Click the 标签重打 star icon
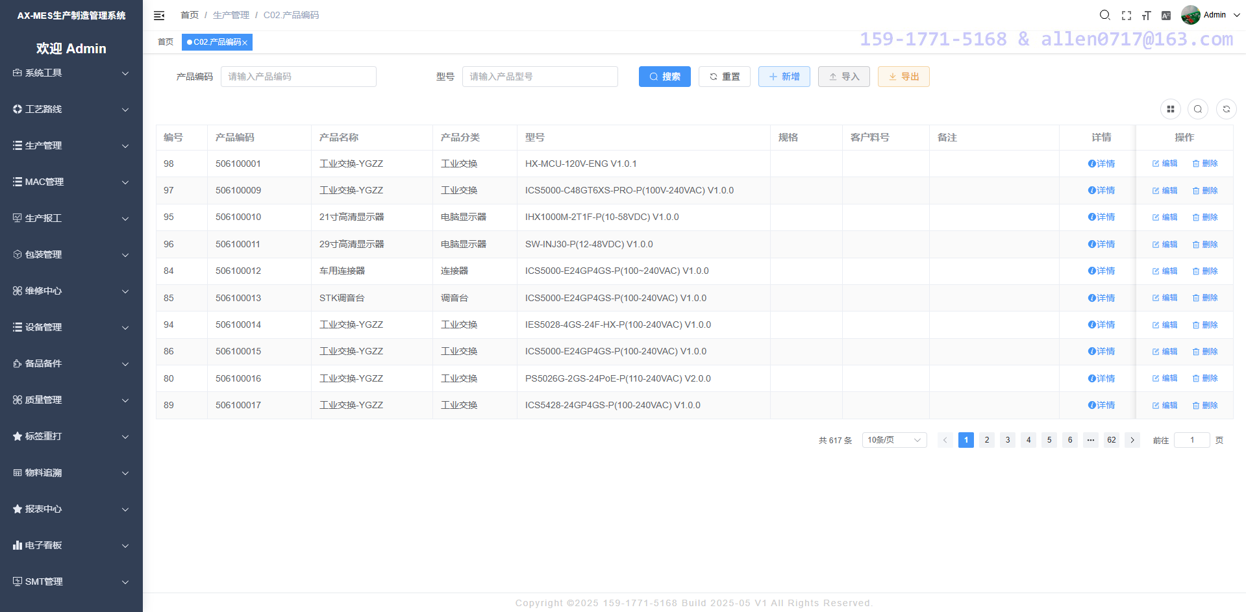The width and height of the screenshot is (1246, 612). tap(18, 436)
